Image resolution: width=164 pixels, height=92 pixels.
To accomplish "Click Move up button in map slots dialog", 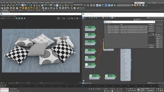I will (151, 29).
